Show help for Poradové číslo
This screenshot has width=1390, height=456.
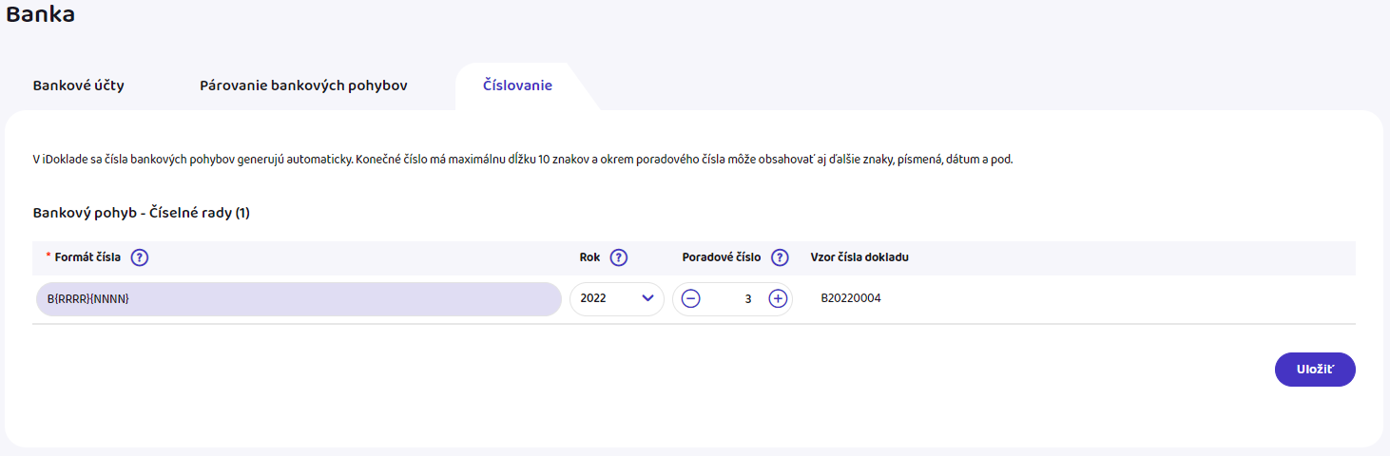[x=780, y=257]
